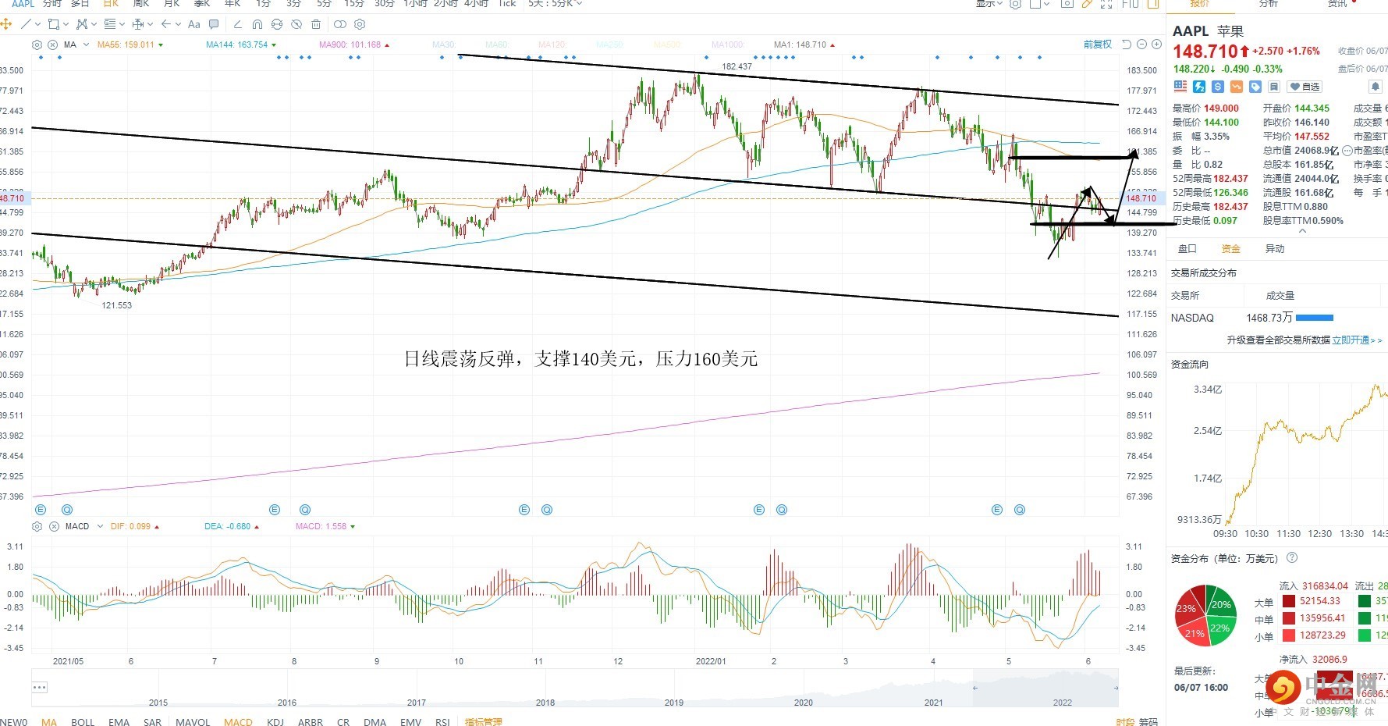The width and height of the screenshot is (1388, 726).
Task: Select BOLL indicator at bottom
Action: [x=83, y=721]
